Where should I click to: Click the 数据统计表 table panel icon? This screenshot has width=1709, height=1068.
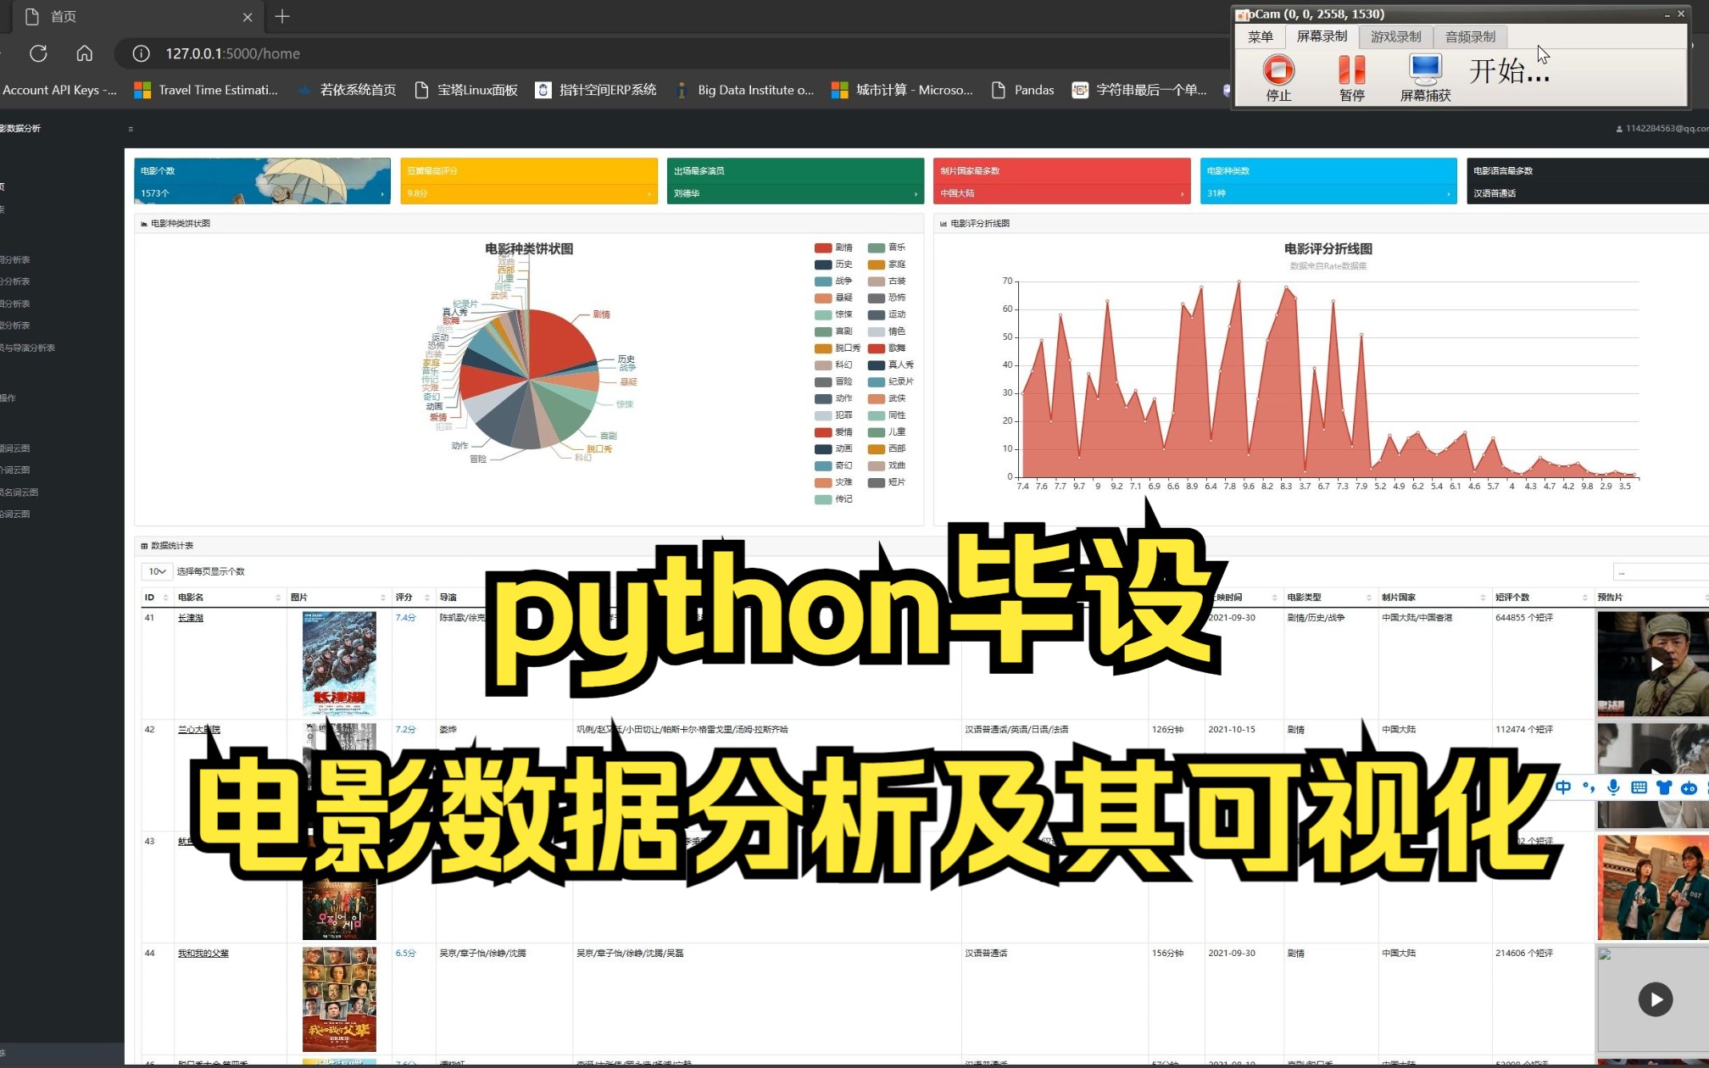click(x=142, y=545)
